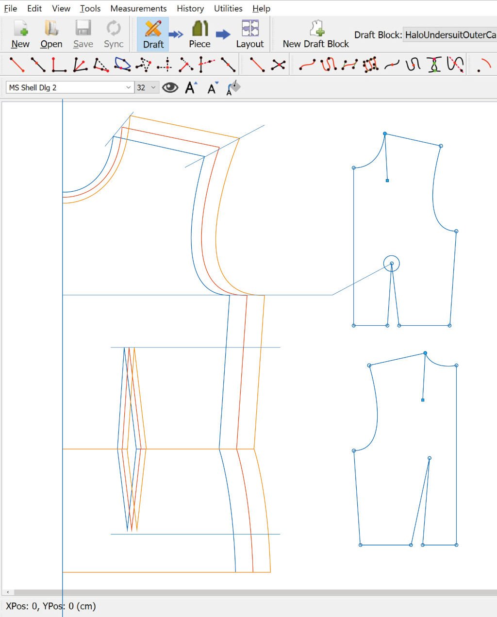
Task: Toggle point name visibility eye icon
Action: pyautogui.click(x=170, y=87)
